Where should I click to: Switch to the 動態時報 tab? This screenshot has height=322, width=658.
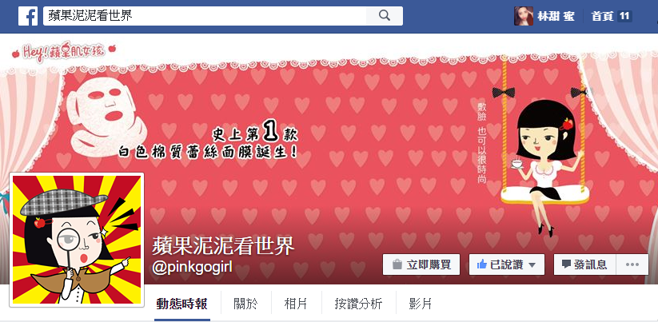coord(181,304)
